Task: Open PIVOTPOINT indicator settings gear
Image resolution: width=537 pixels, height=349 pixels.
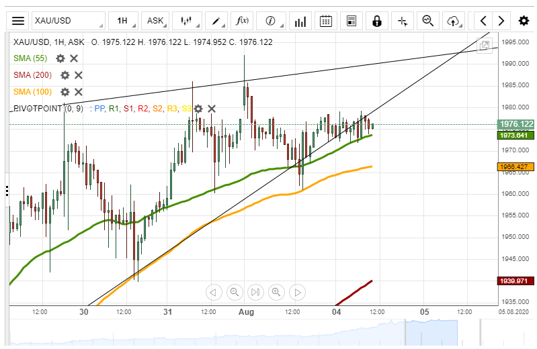Action: click(198, 109)
